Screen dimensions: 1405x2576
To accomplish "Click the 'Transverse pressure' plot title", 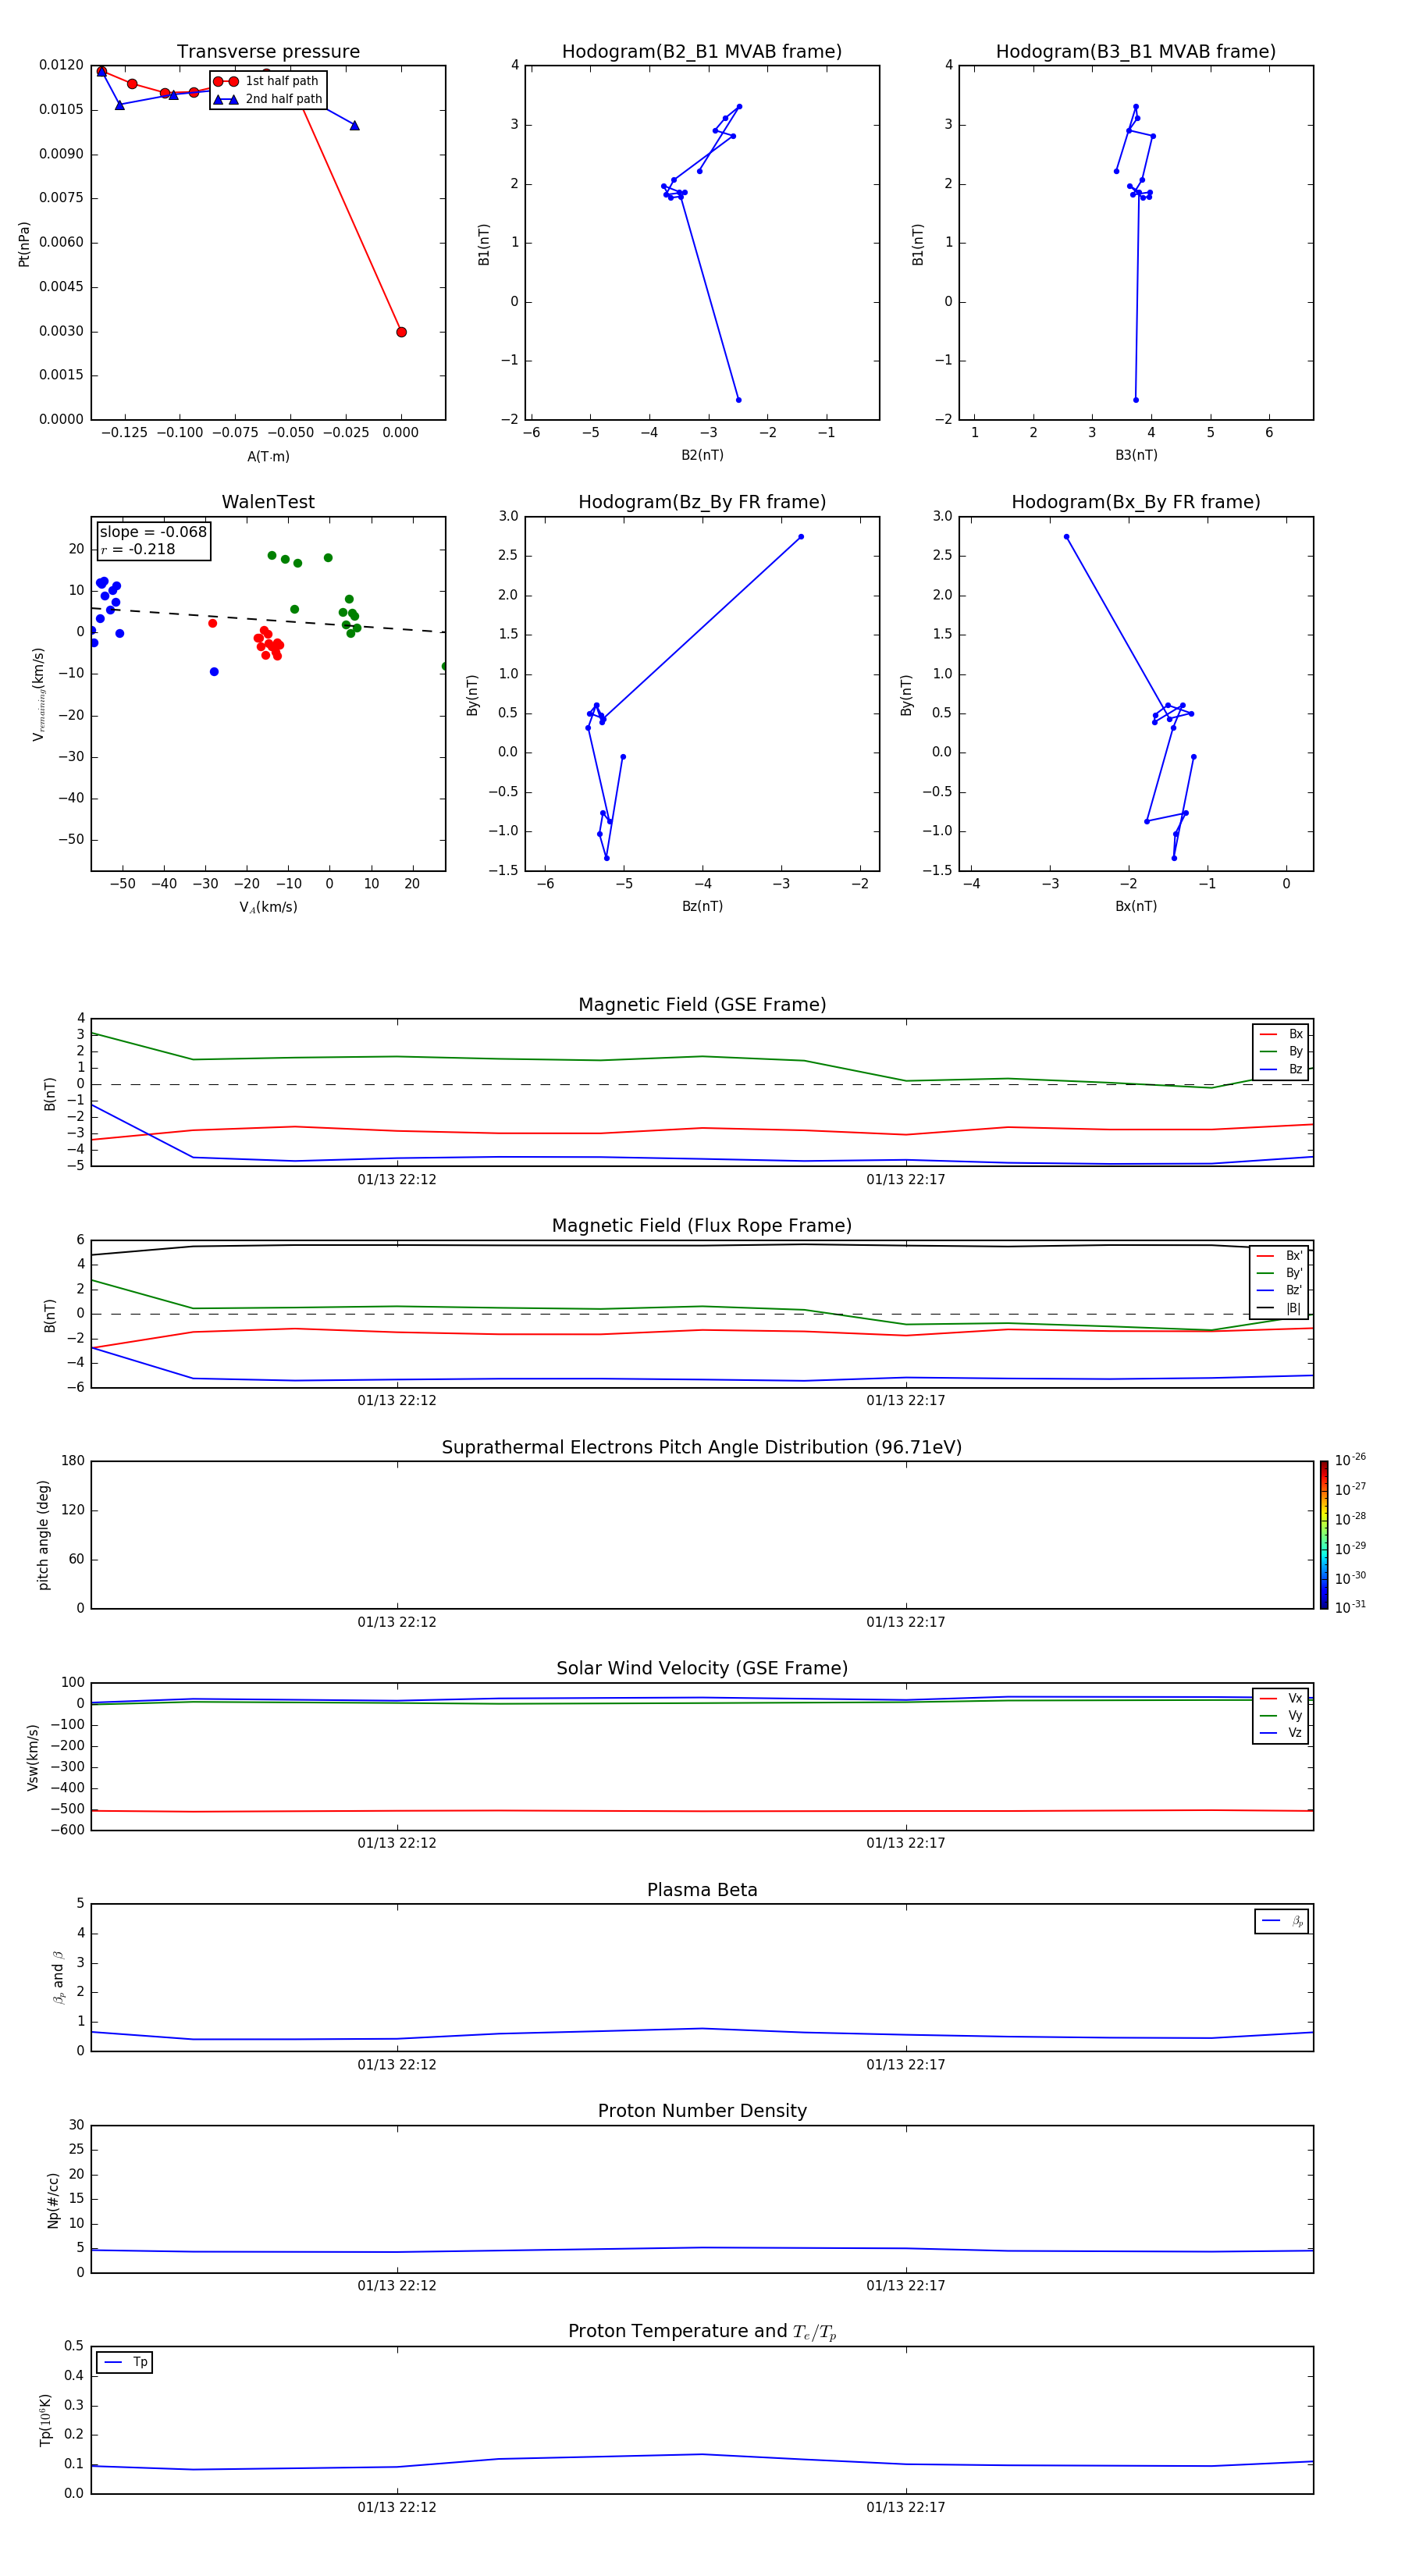I will coord(268,52).
